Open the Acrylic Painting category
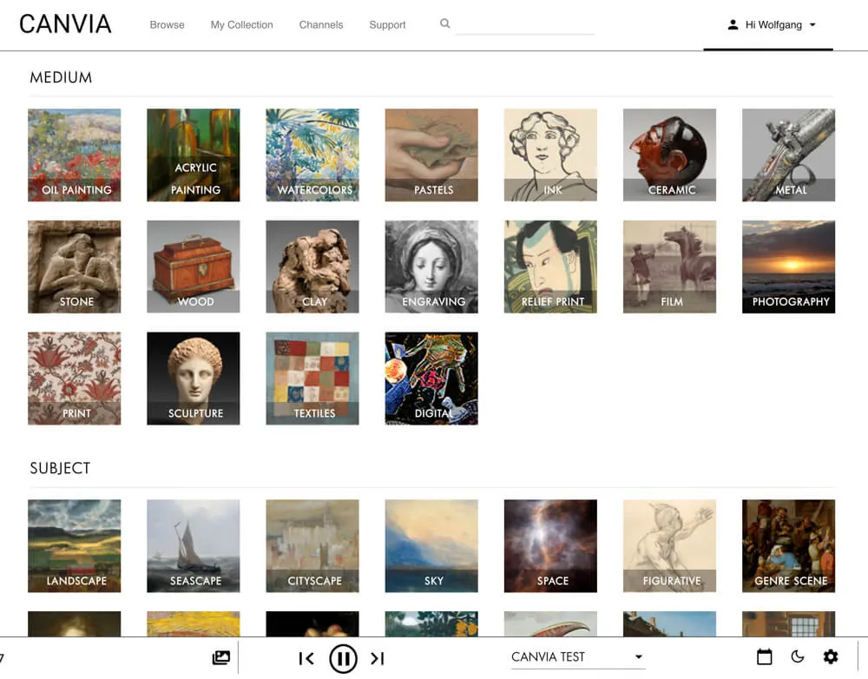868x679 pixels. tap(194, 155)
